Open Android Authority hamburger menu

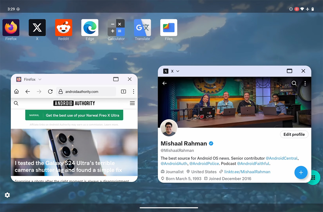coord(132,103)
